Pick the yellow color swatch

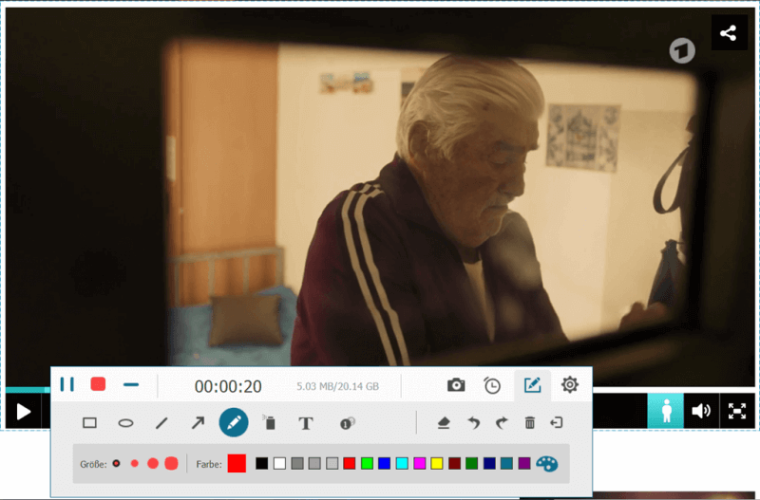point(437,463)
